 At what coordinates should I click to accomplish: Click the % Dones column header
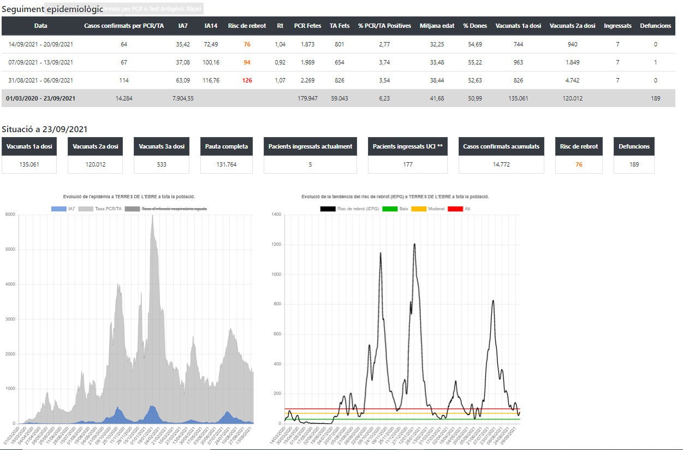[475, 26]
